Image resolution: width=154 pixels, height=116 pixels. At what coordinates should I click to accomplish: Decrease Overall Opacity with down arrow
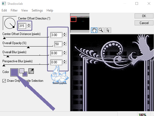point(65,45)
